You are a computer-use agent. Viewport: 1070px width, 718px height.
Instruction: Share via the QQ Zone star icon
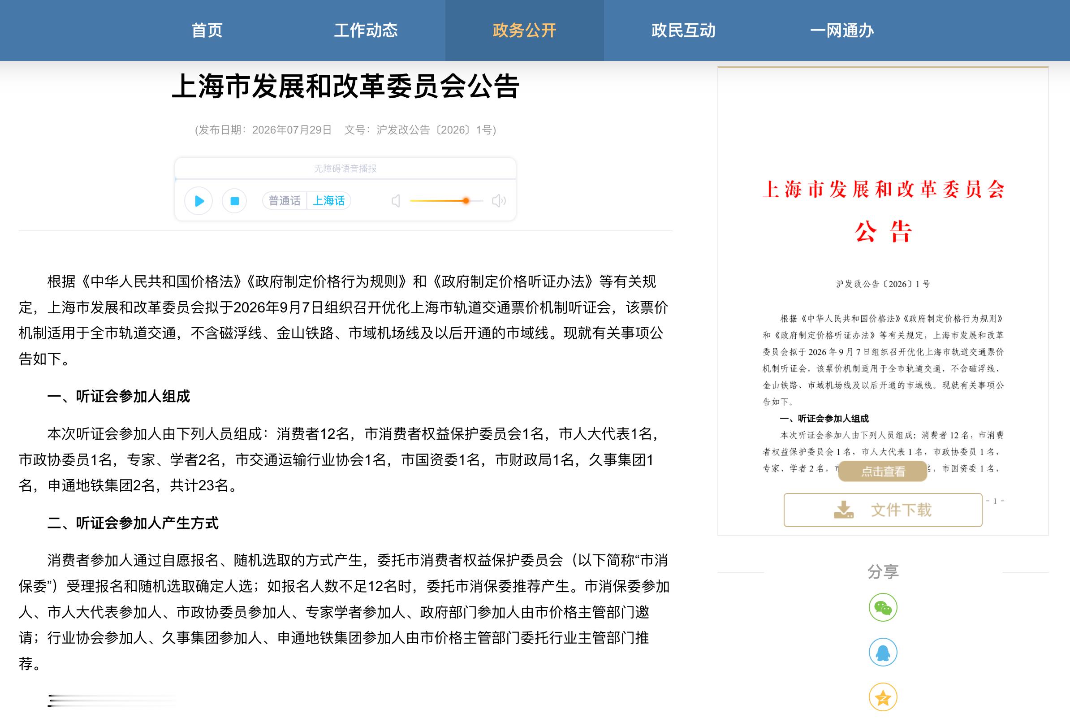[x=883, y=697]
